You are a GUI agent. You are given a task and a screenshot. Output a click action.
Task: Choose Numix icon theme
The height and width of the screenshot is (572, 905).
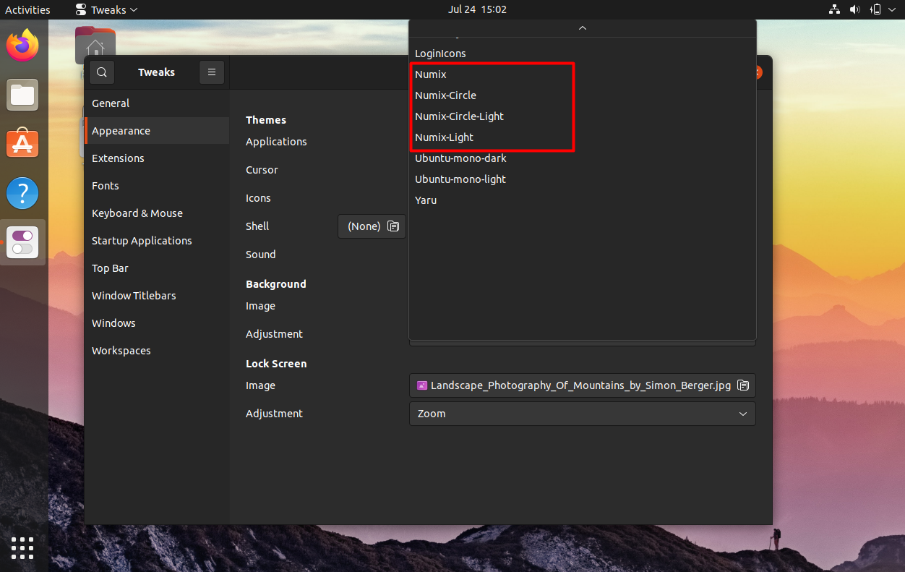tap(583, 74)
